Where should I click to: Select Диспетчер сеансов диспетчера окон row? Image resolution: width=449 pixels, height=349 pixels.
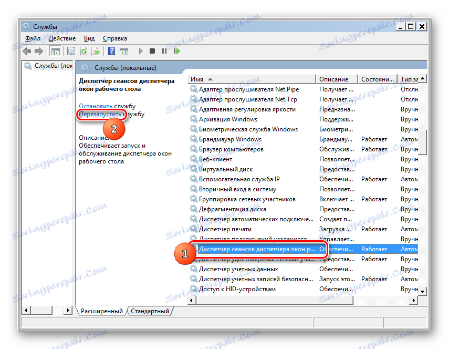coord(304,249)
